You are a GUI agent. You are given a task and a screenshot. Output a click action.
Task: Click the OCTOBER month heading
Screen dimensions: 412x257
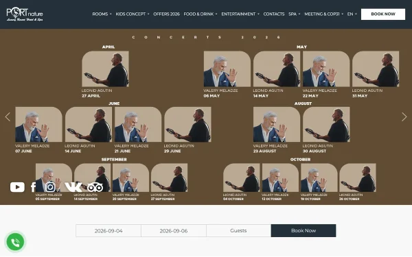[300, 160]
